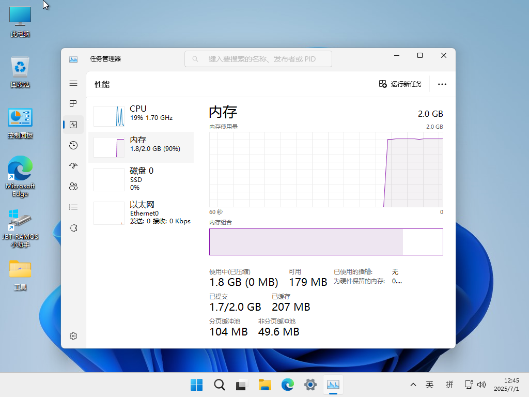Expand the system tray hidden icons chevron

(x=413, y=385)
